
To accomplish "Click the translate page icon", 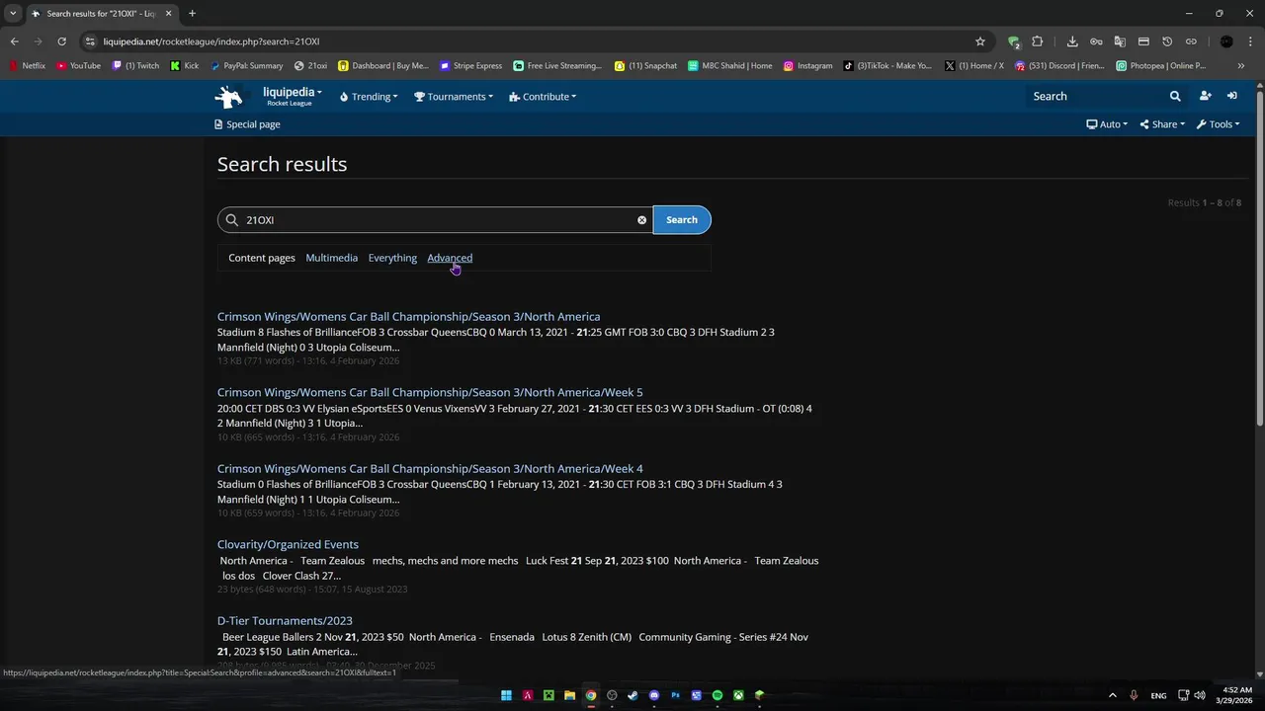I will 1120,41.
